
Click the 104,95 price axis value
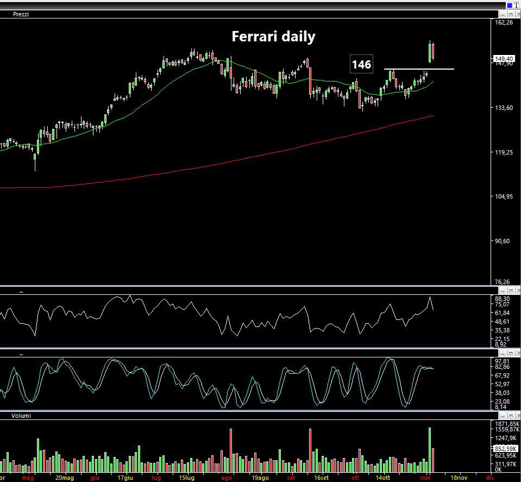tap(504, 196)
